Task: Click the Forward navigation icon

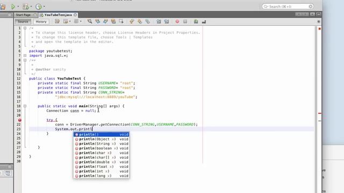Action: pos(76,21)
